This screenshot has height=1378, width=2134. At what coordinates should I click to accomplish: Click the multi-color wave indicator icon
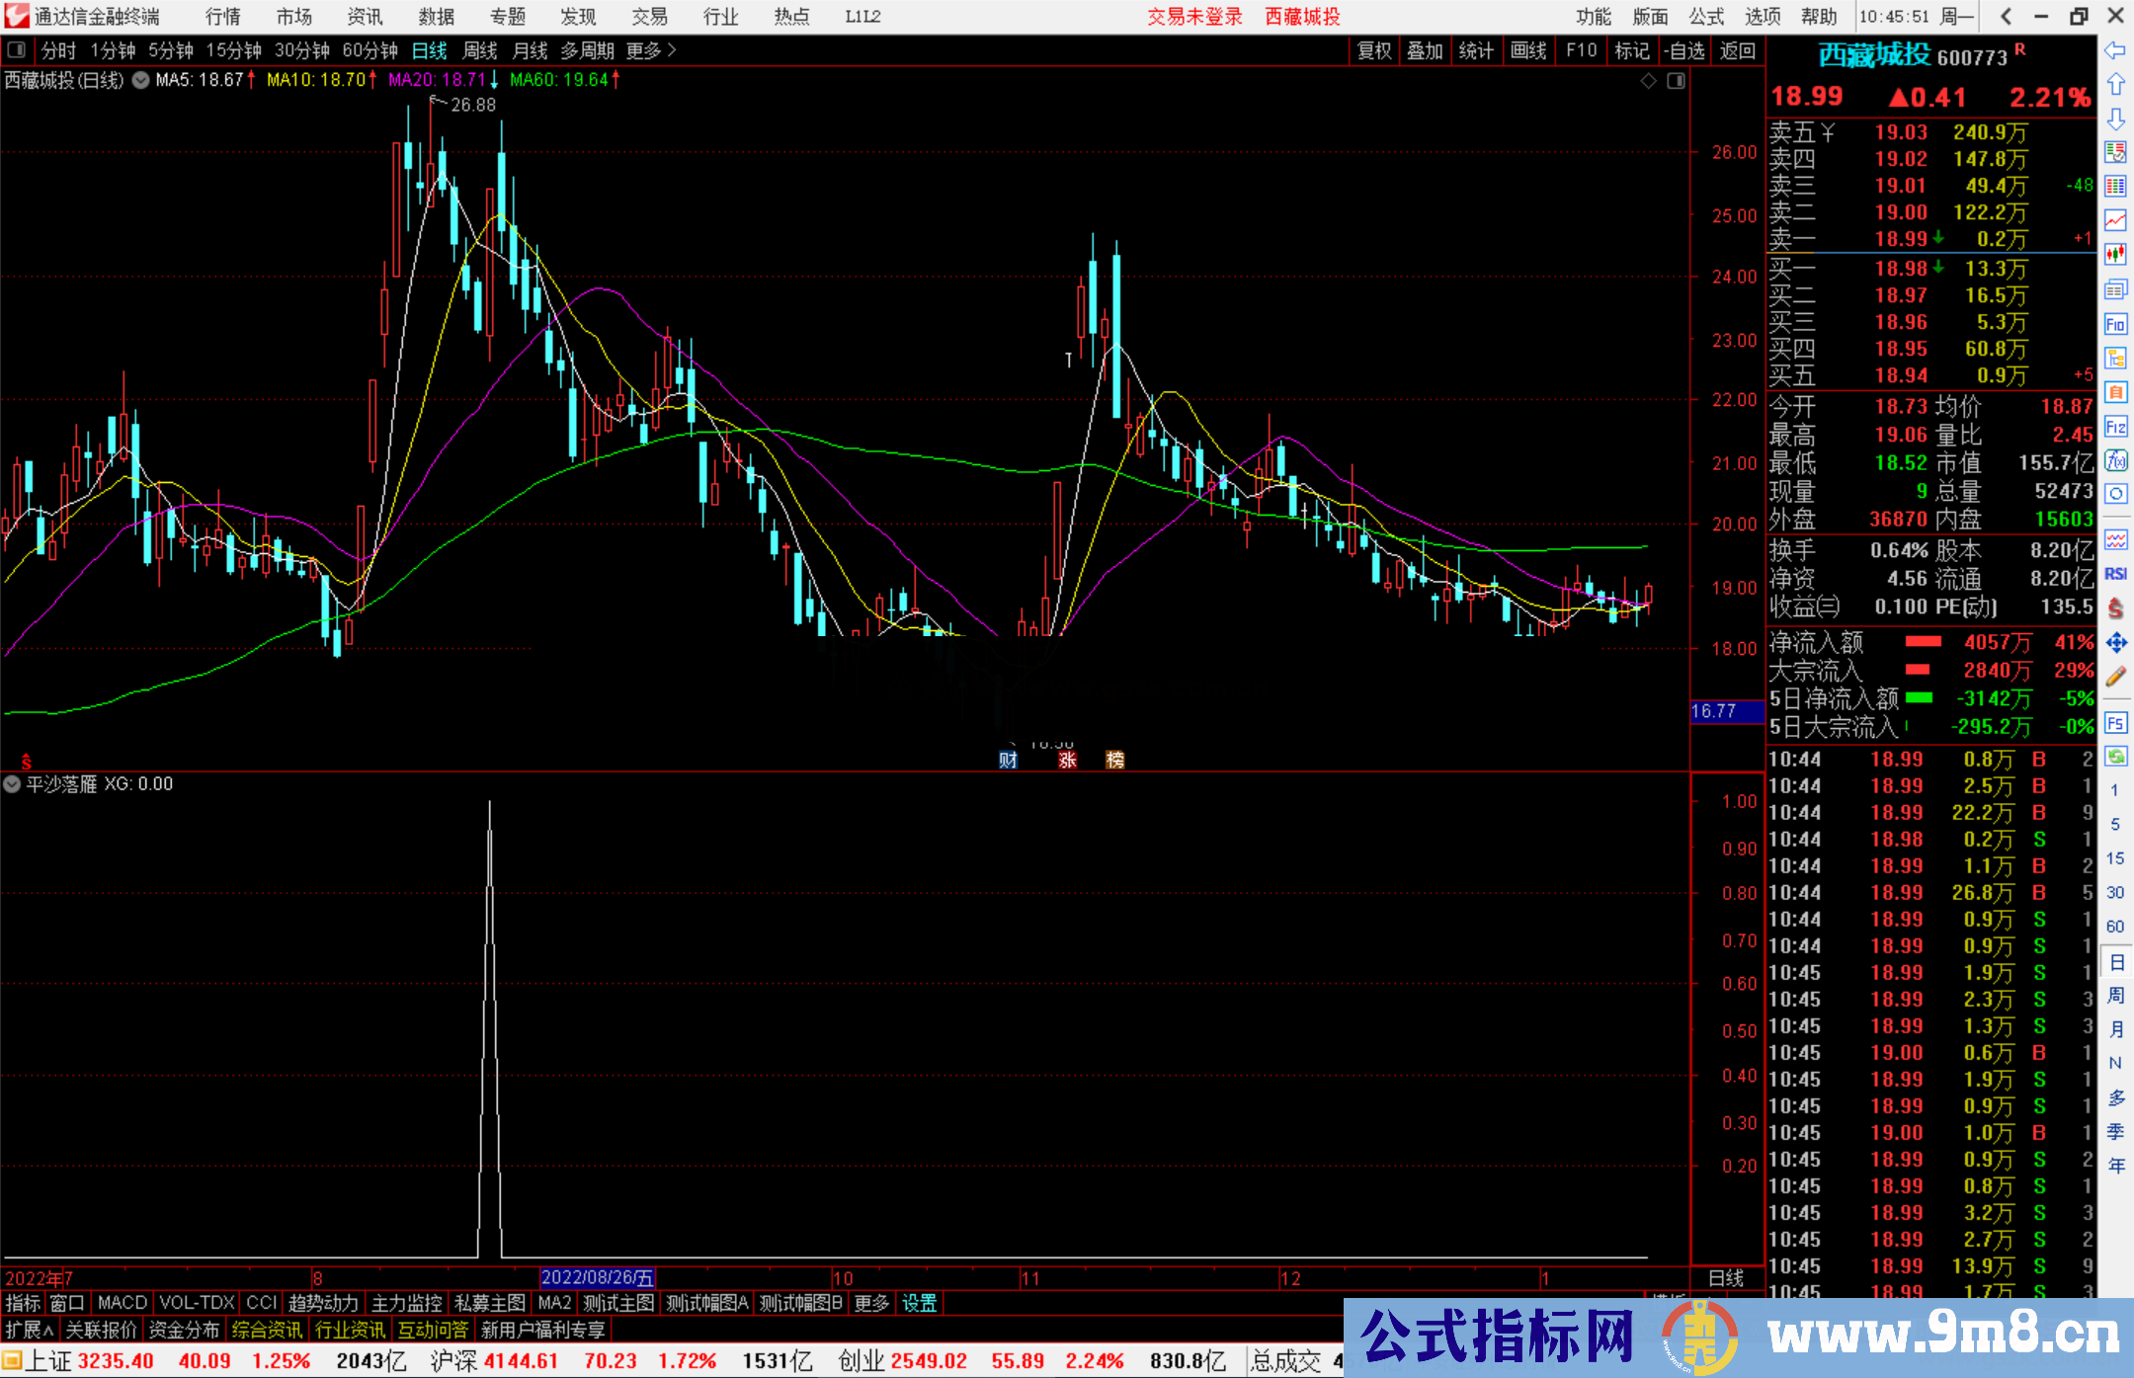pos(2116,541)
